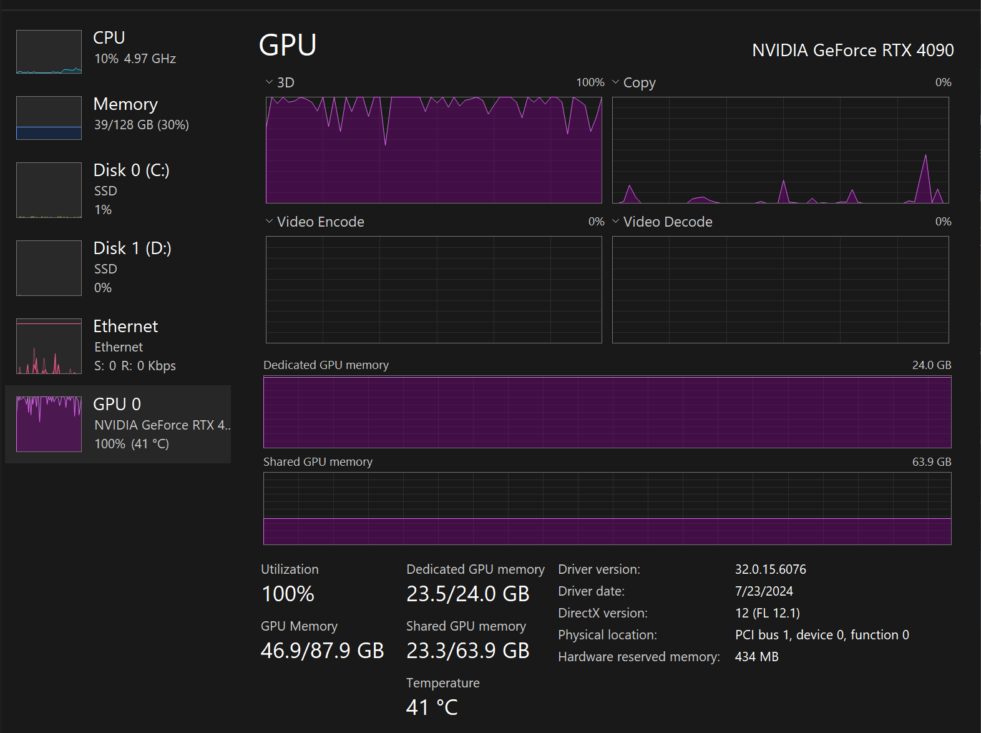Open the 3D engine dropdown chevron
The height and width of the screenshot is (733, 981).
pyautogui.click(x=269, y=82)
